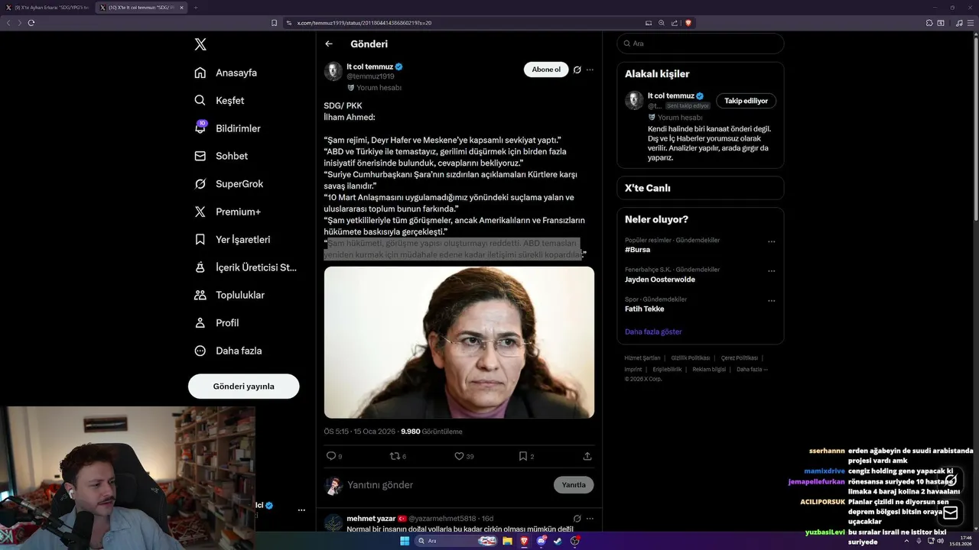Screen dimensions: 979x550
Task: Open account switcher three-dot menu
Action: (x=301, y=510)
